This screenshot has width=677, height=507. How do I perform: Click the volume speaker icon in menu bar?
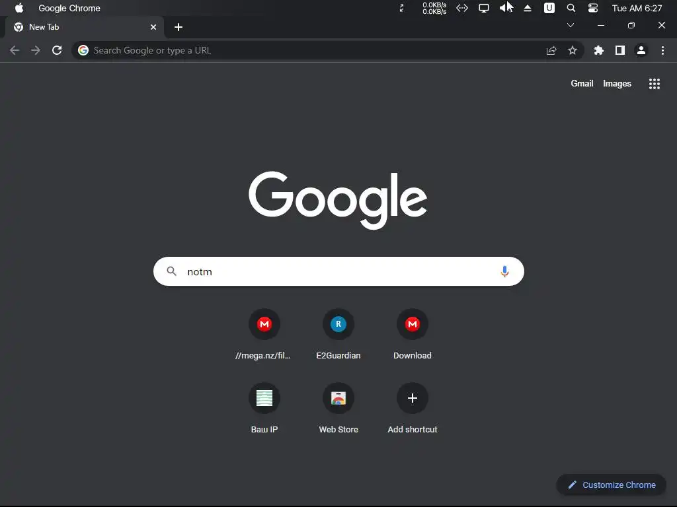click(504, 8)
